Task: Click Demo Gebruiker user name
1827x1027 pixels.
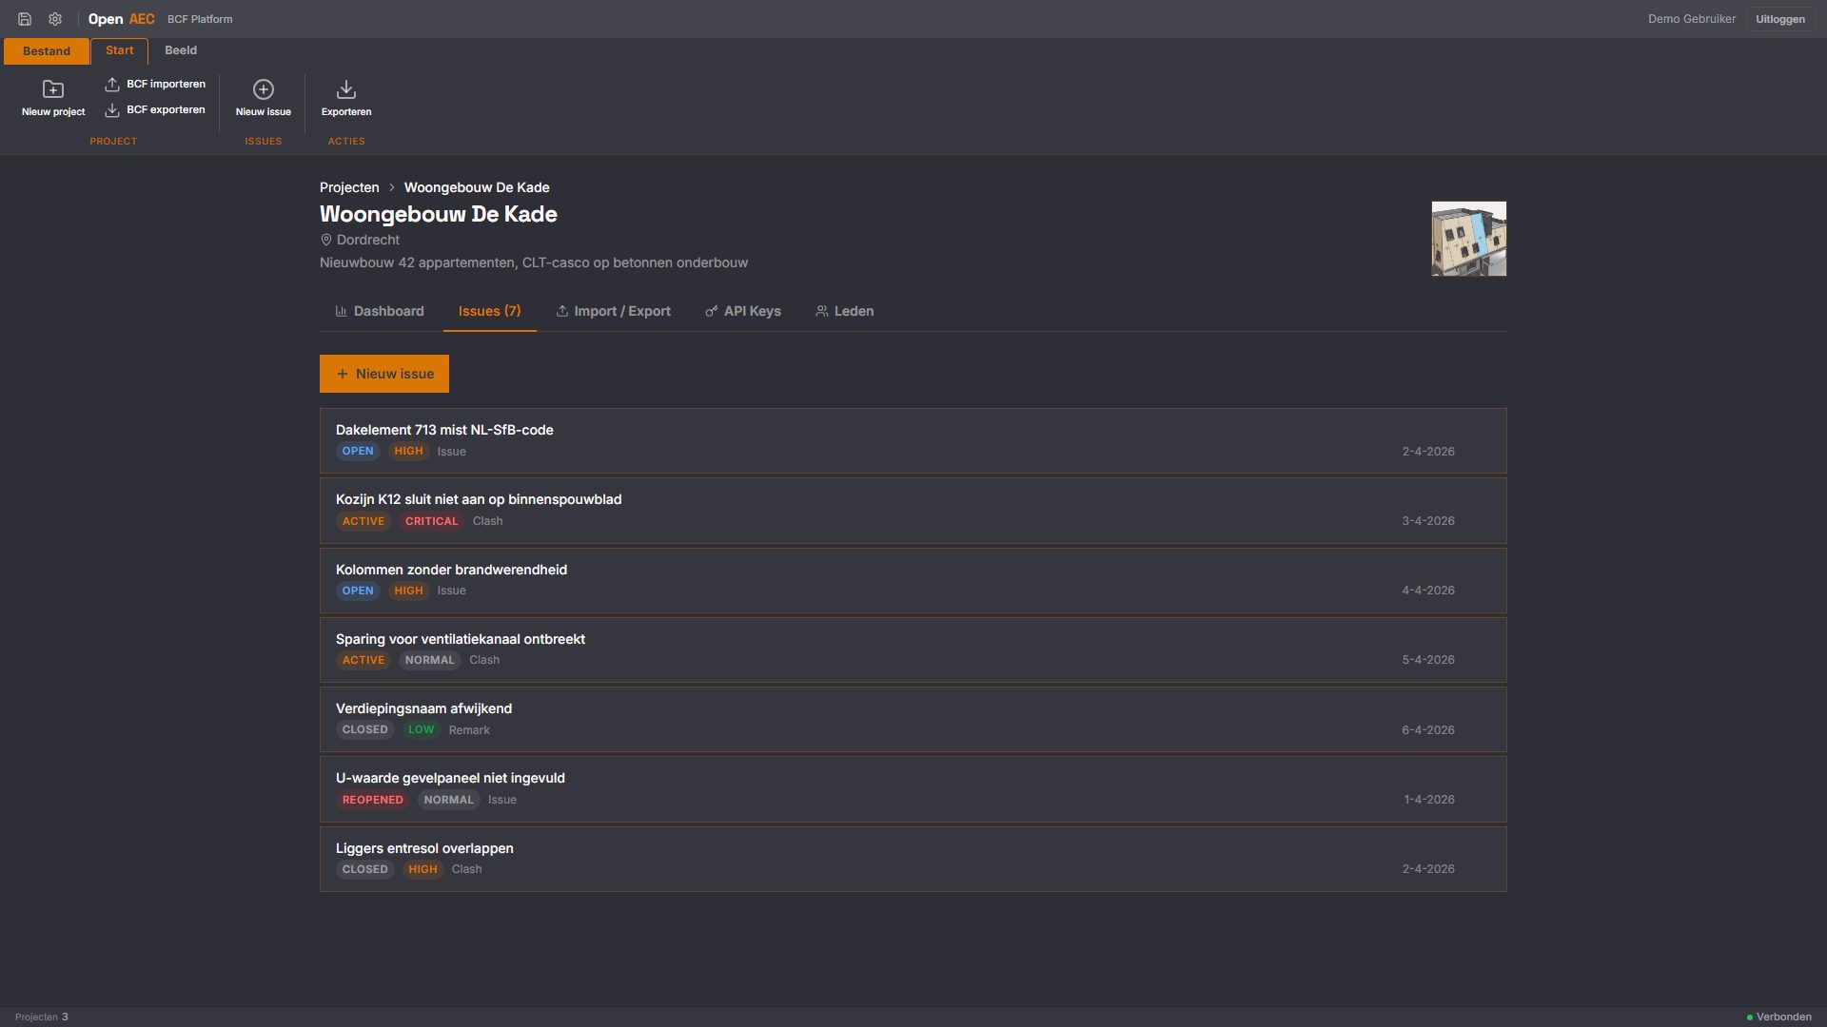Action: pos(1692,19)
